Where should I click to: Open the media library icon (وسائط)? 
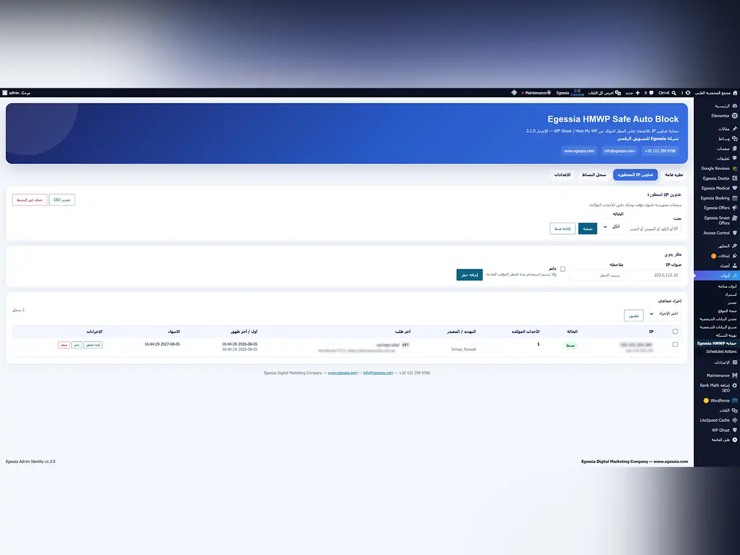click(x=735, y=139)
